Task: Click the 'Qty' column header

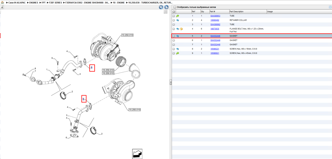Action: coord(205,12)
